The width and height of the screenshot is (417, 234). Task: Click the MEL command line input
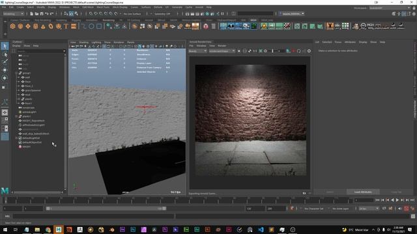[93, 216]
